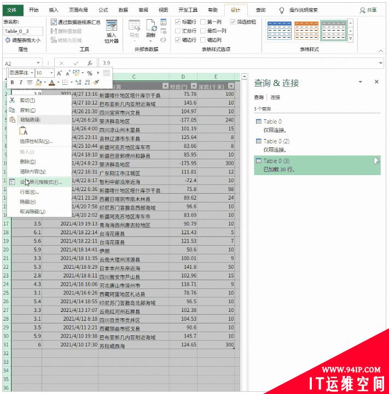Click paste keep-text clipboard icon
Screen dimensions: 389x394
coord(24,131)
